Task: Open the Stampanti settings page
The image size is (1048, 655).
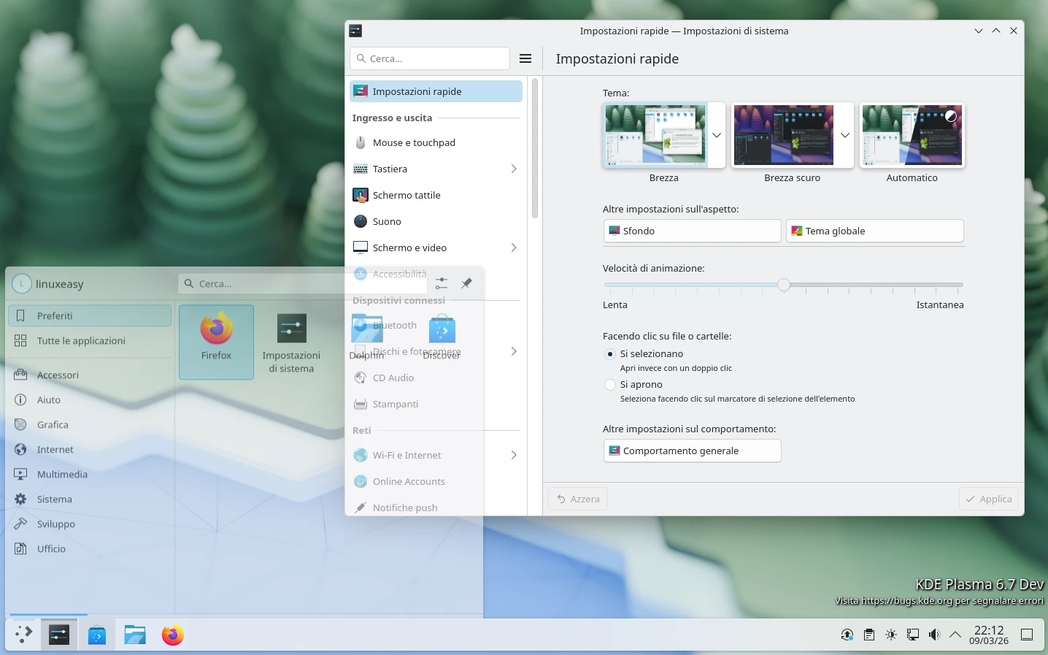Action: 395,404
